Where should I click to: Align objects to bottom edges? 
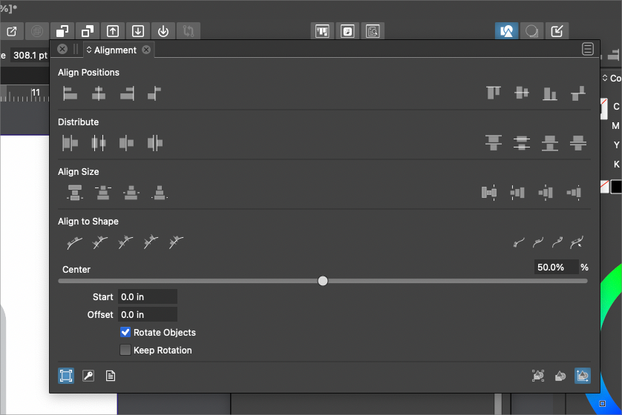click(550, 93)
